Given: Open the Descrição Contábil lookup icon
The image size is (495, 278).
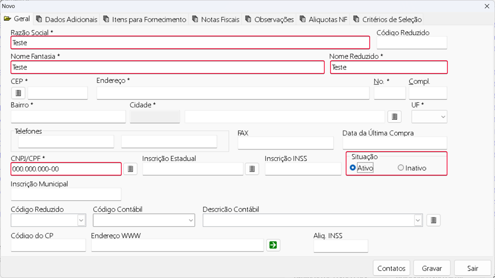Looking at the screenshot, I should tap(433, 220).
